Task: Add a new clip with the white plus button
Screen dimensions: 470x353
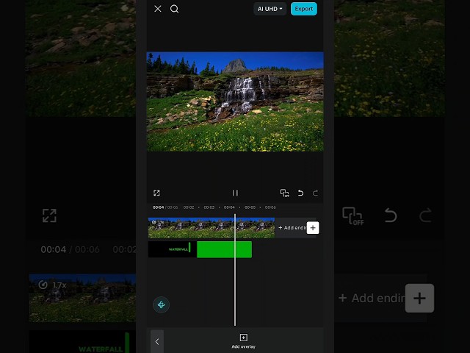Action: pos(313,228)
